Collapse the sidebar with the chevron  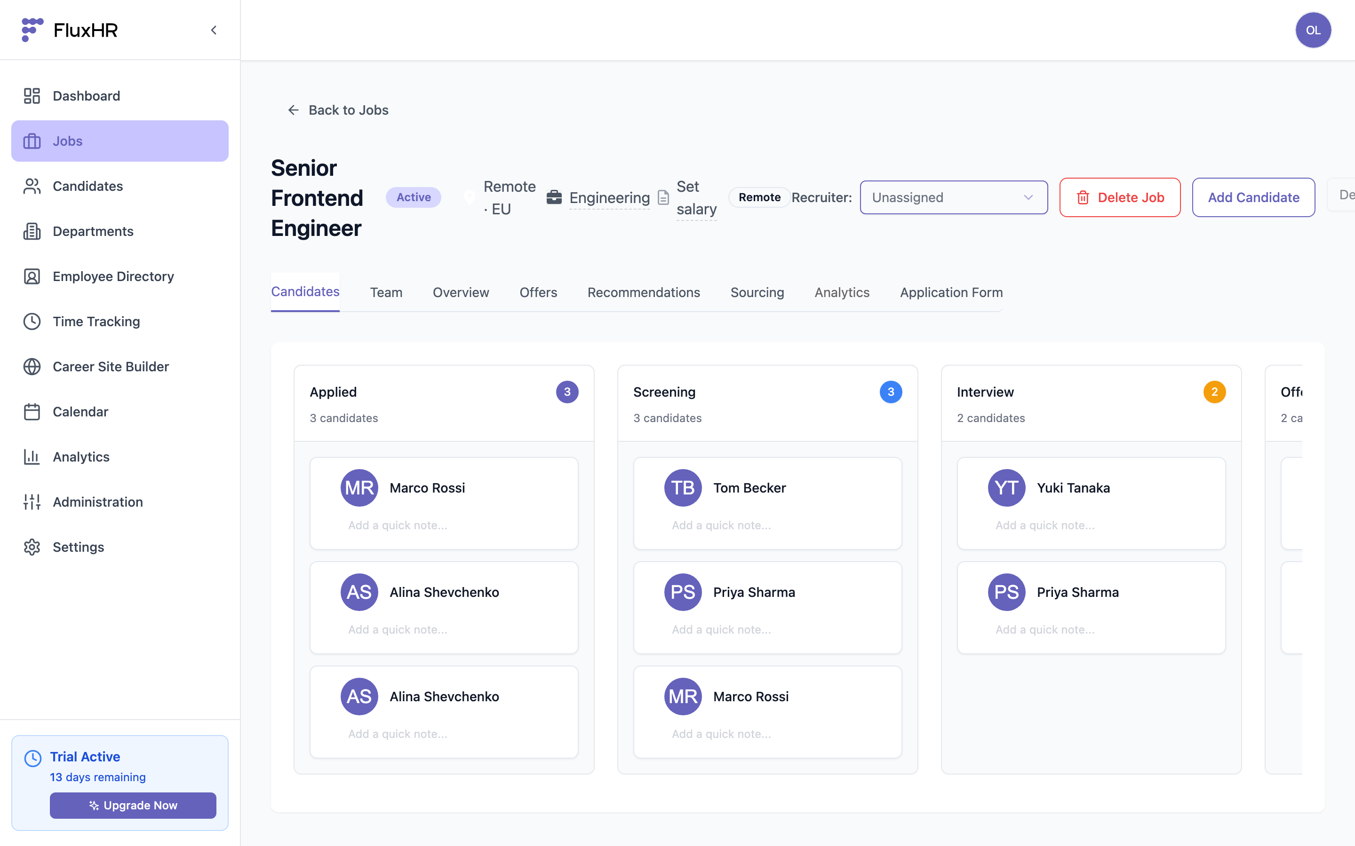(x=213, y=30)
